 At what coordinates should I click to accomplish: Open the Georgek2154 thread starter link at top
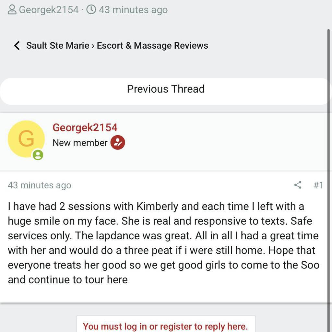pyautogui.click(x=49, y=10)
